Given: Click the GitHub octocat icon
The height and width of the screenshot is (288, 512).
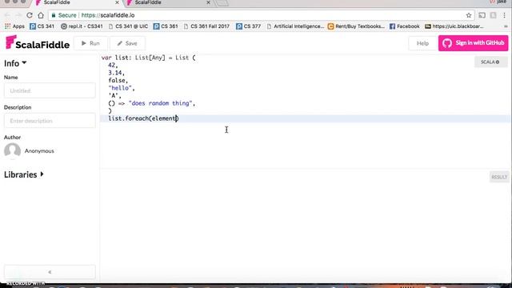Looking at the screenshot, I should pyautogui.click(x=447, y=42).
